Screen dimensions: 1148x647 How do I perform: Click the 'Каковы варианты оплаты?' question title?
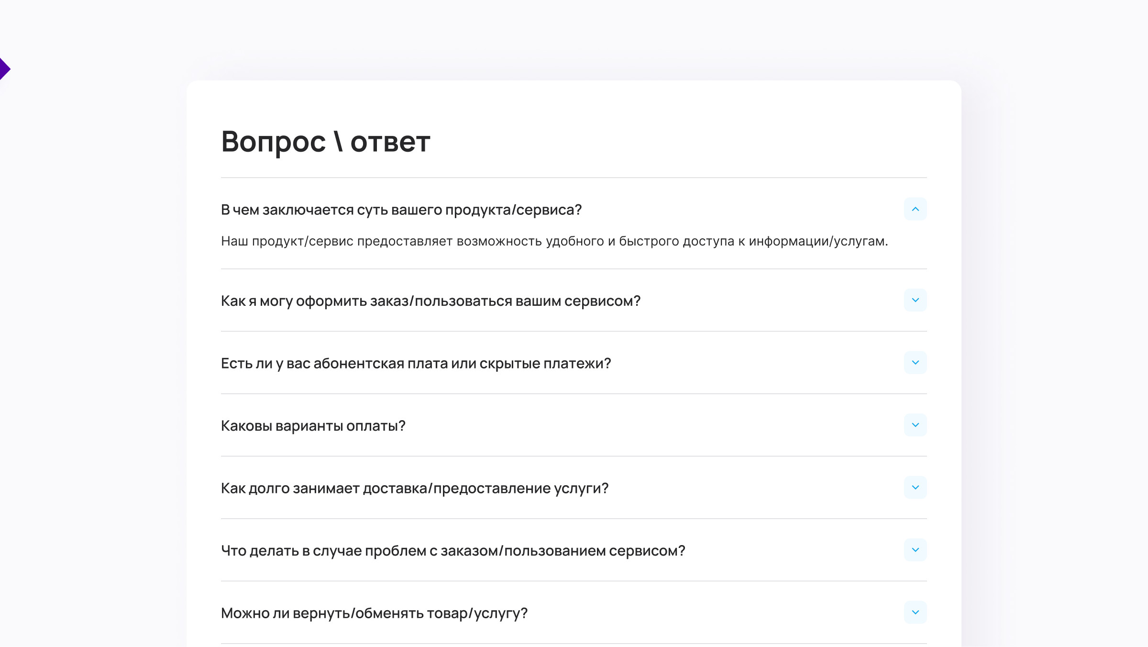tap(313, 426)
